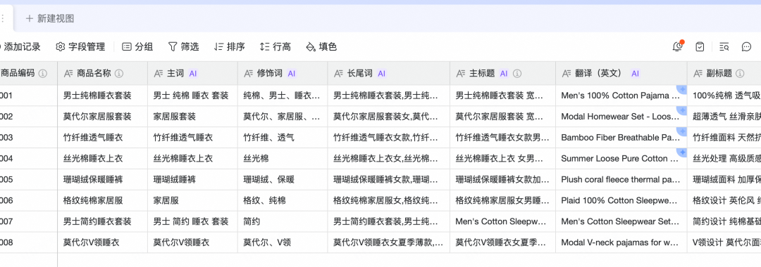
Task: Select cell 男士简约睡衣套装 in 商品名称
Action: click(102, 221)
